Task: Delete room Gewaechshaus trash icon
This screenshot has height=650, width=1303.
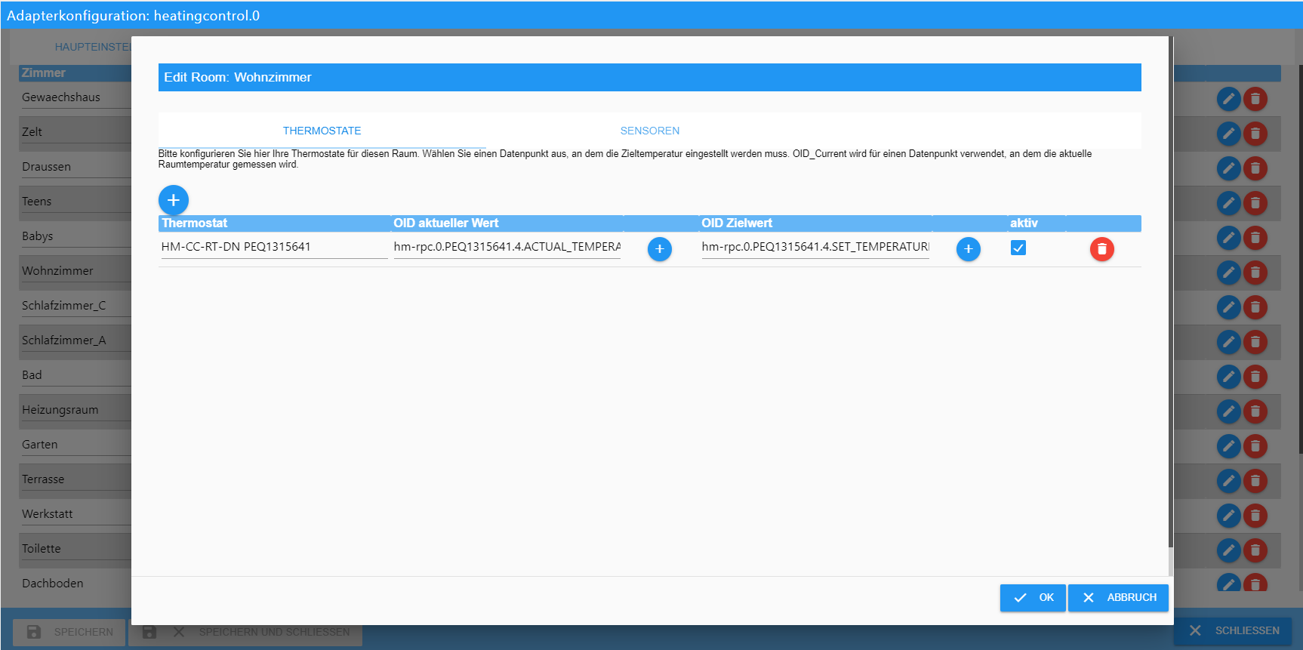Action: (x=1255, y=99)
